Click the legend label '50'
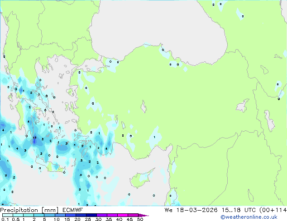Image resolution: width=287 pixels, height=221 pixels. pos(140,219)
